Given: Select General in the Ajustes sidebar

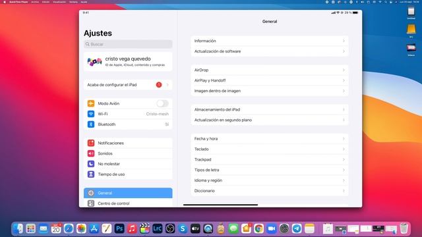Looking at the screenshot, I should coord(128,193).
